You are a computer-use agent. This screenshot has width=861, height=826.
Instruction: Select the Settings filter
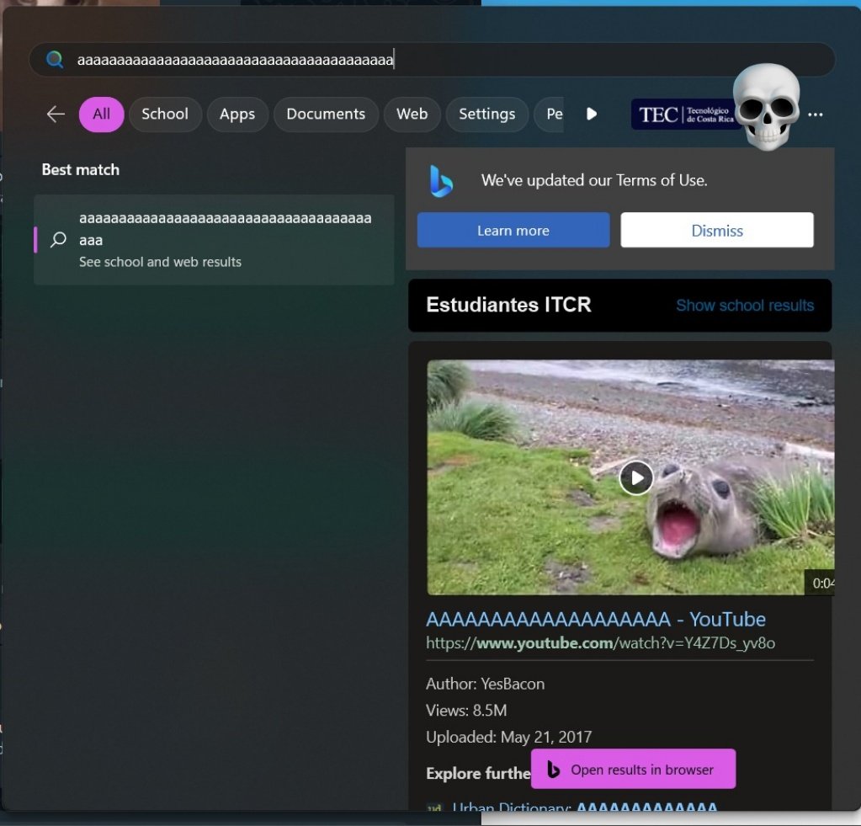[x=486, y=114]
